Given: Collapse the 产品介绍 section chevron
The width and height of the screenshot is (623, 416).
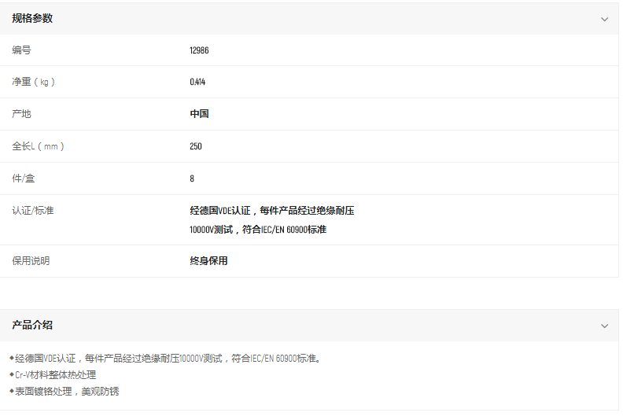Looking at the screenshot, I should [x=604, y=326].
